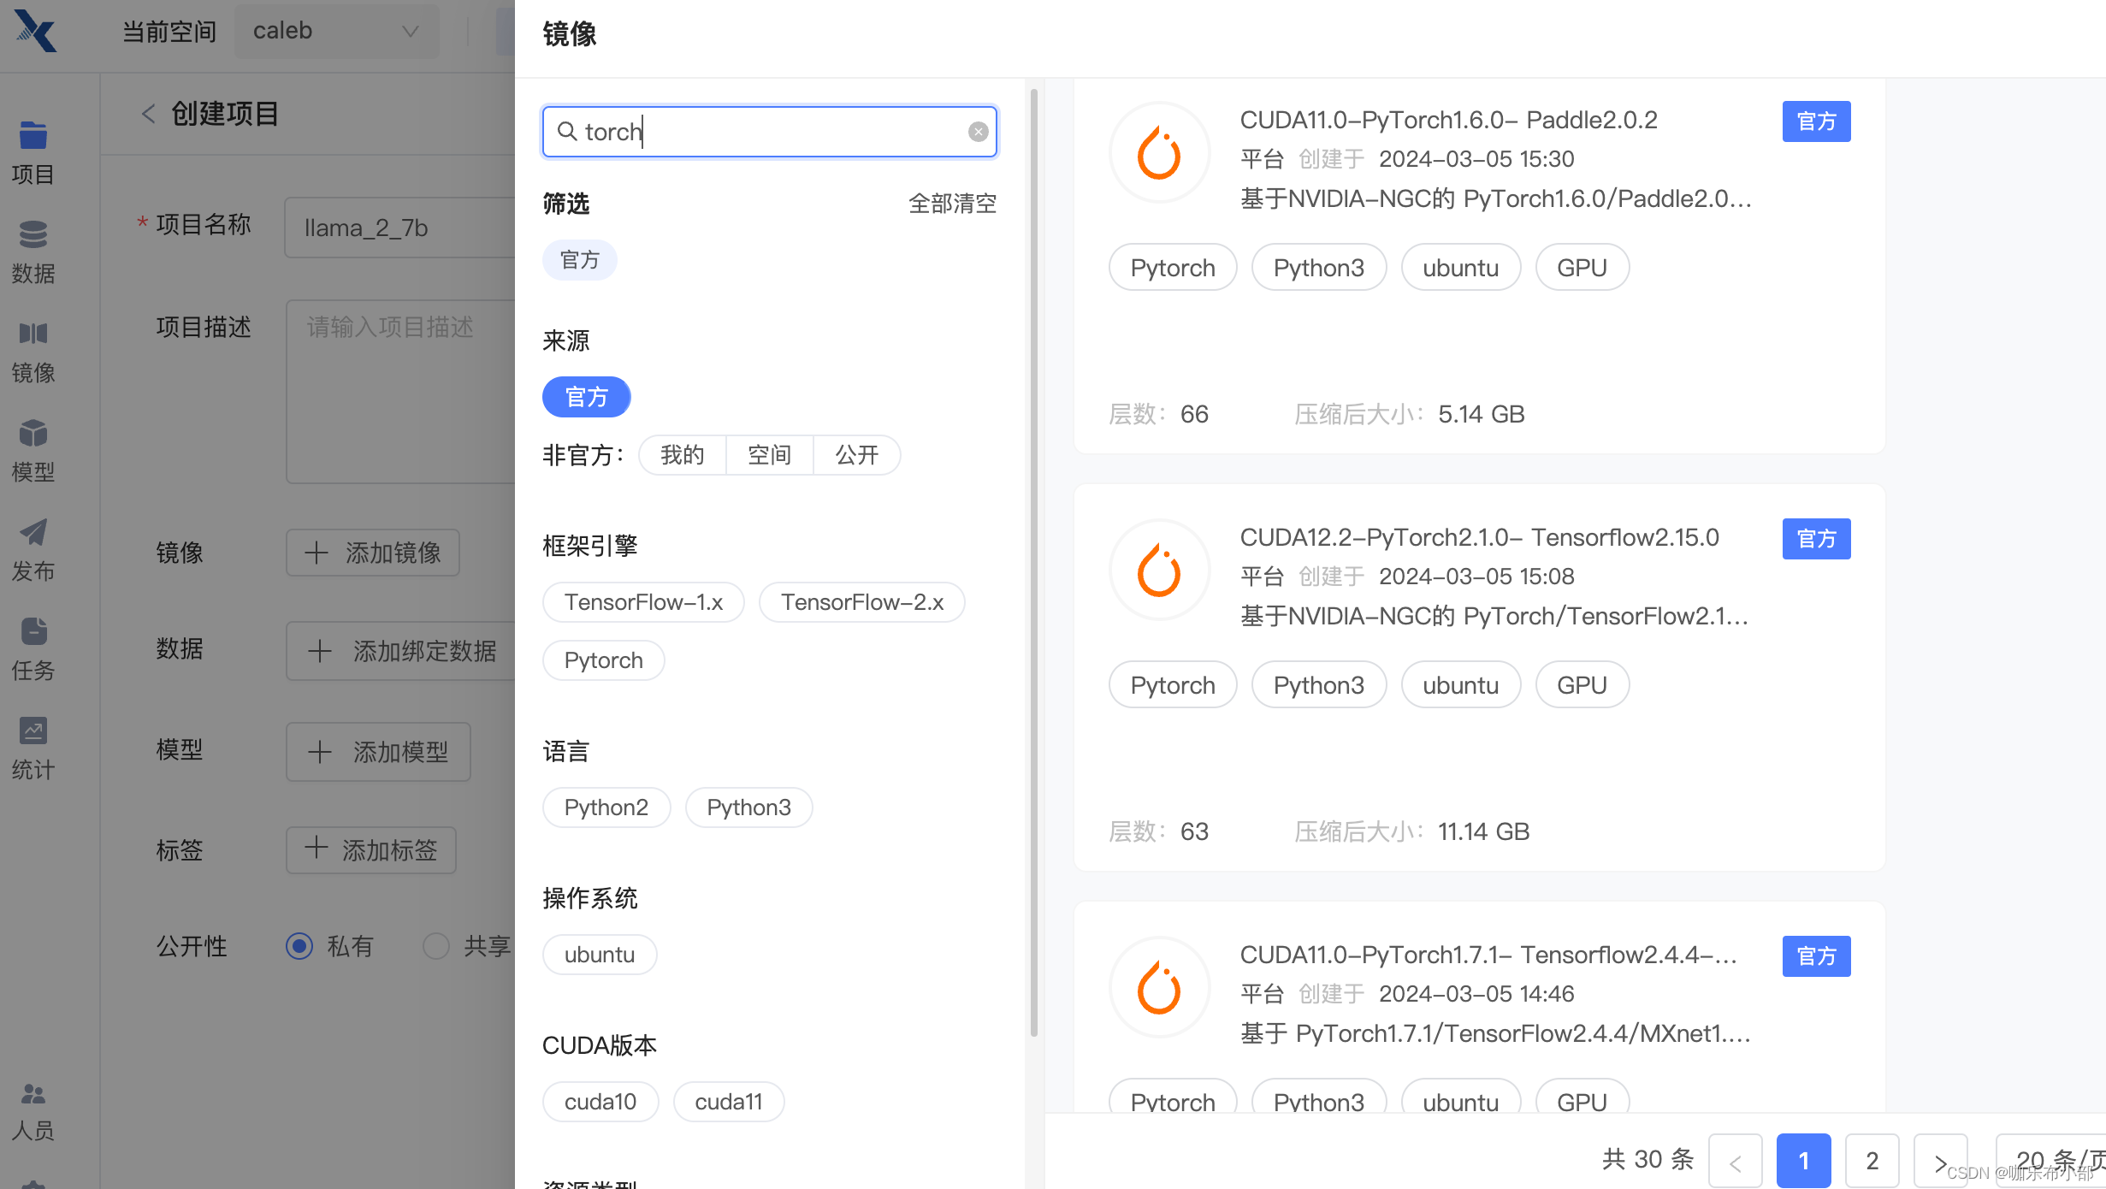Go to page 2 of results

point(1872,1160)
